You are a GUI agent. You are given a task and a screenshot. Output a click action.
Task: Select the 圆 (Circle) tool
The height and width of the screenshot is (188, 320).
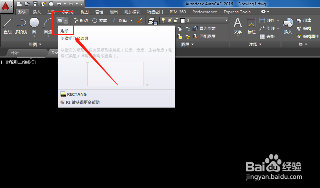34,25
